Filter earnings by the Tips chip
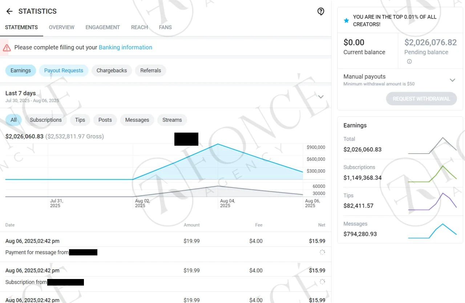Image resolution: width=465 pixels, height=303 pixels. [x=80, y=120]
